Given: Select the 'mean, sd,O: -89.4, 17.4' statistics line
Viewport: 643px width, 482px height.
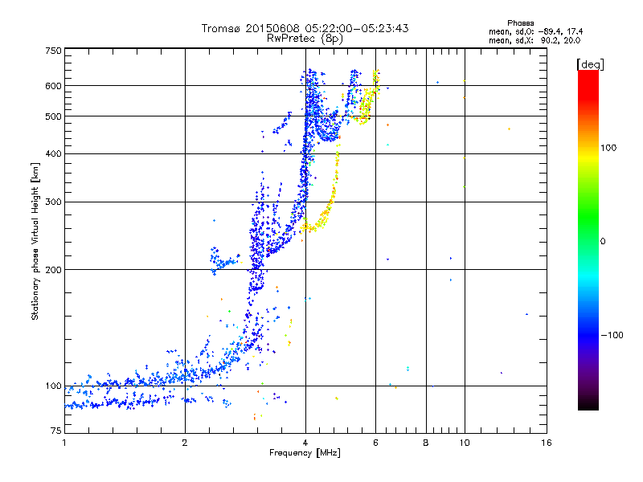Looking at the screenshot, I should pos(535,31).
